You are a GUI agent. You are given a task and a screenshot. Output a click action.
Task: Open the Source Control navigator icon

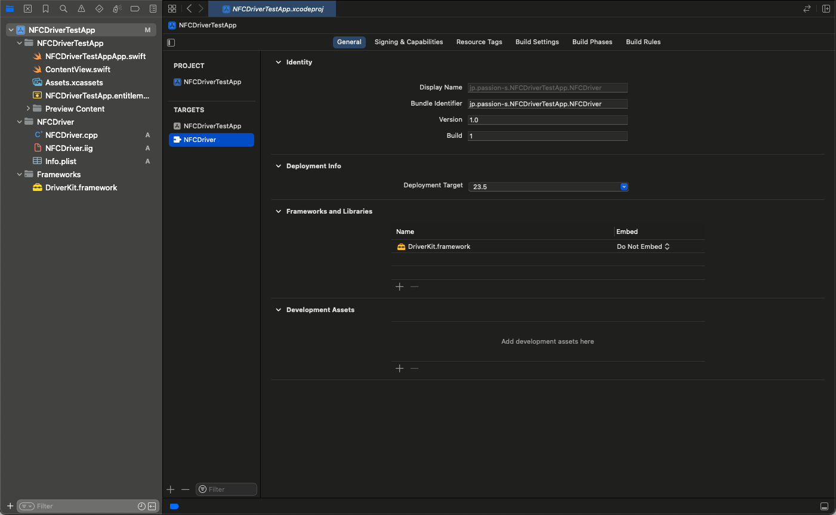[x=27, y=9]
